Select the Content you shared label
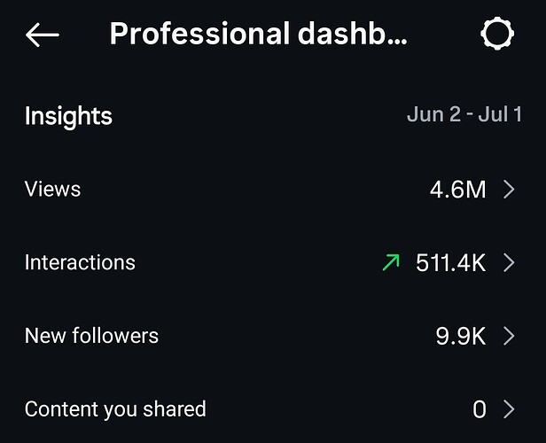 (115, 409)
